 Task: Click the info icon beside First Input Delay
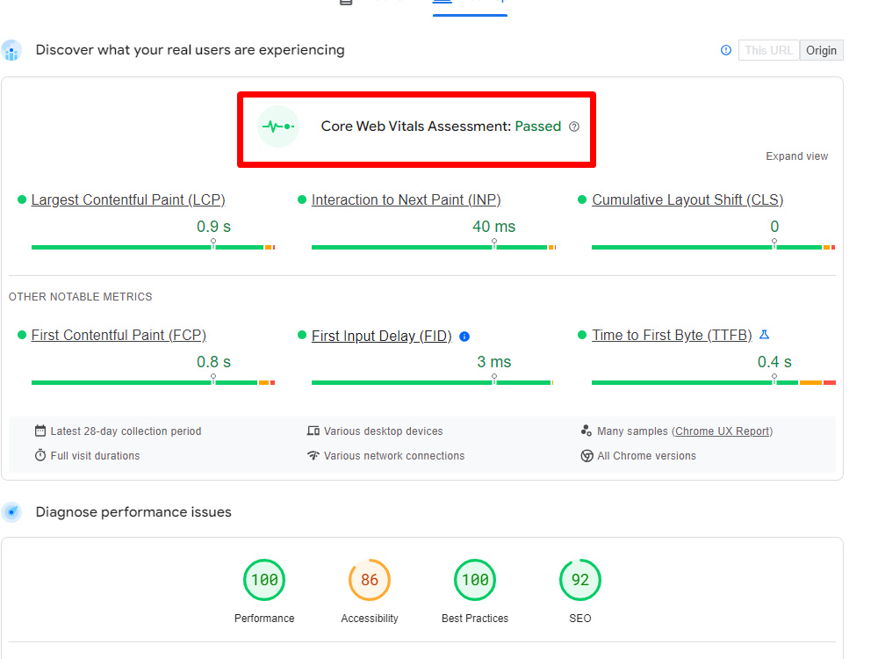[464, 336]
